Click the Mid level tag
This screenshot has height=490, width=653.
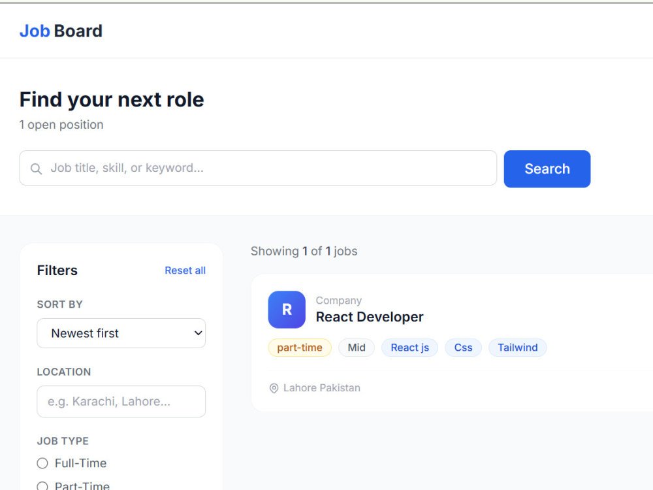[357, 348]
